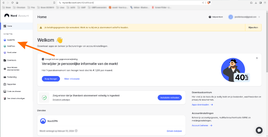Open the Apps downloaden link
268x137 pixels.
point(202,105)
